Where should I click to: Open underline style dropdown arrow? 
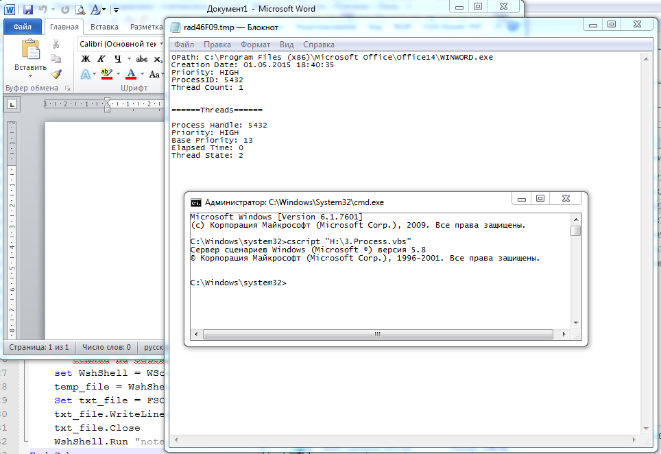click(x=129, y=59)
